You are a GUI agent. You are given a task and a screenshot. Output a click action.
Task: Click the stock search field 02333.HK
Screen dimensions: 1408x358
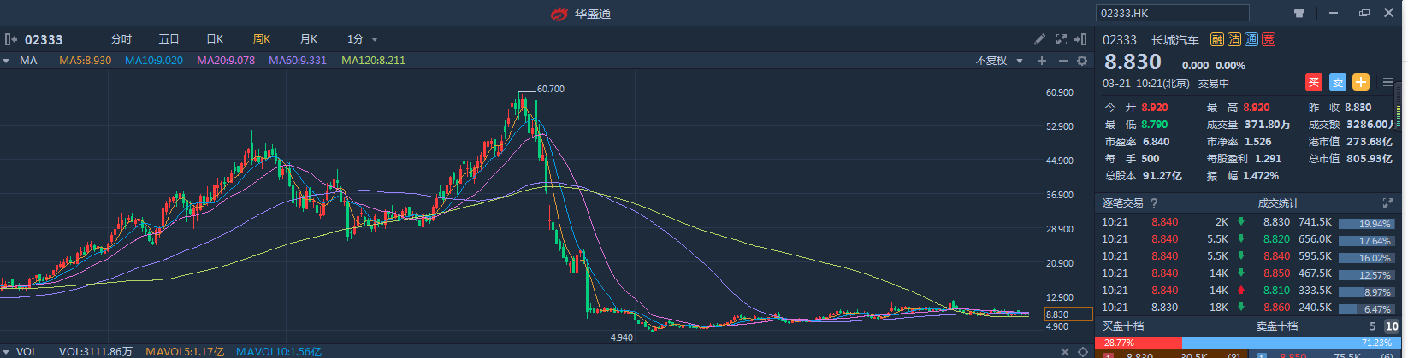1173,13
